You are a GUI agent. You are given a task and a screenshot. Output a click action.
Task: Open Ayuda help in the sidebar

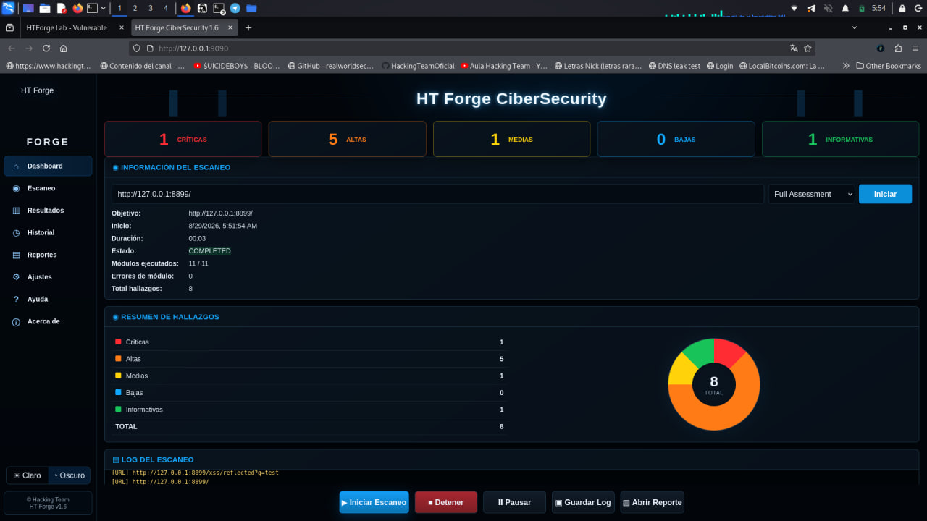tap(48, 299)
